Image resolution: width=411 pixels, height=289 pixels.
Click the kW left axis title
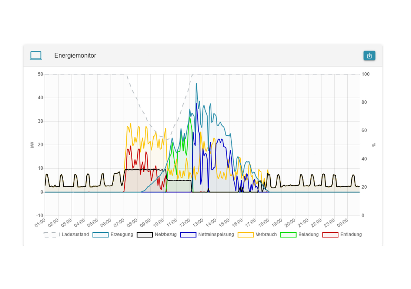[x=32, y=145]
